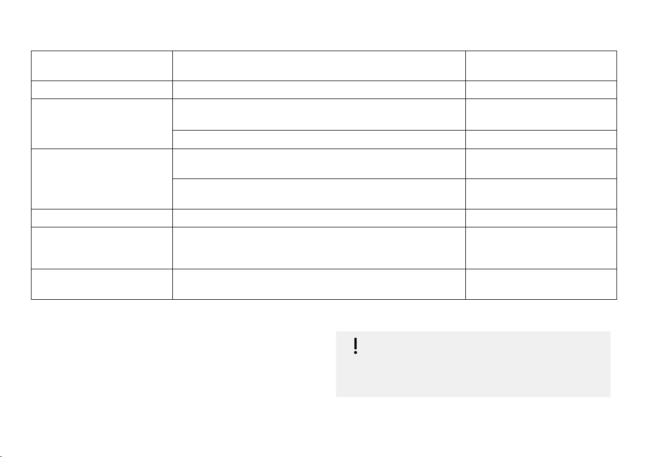Select the header cell of first column
Screen dimensions: 648x457
[x=102, y=66]
